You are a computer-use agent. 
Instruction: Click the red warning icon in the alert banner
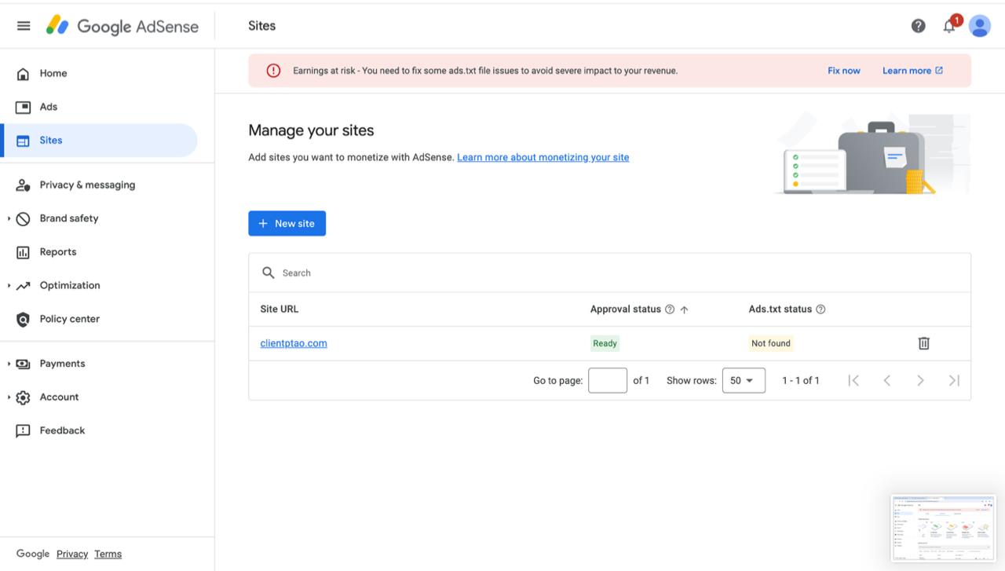point(273,71)
